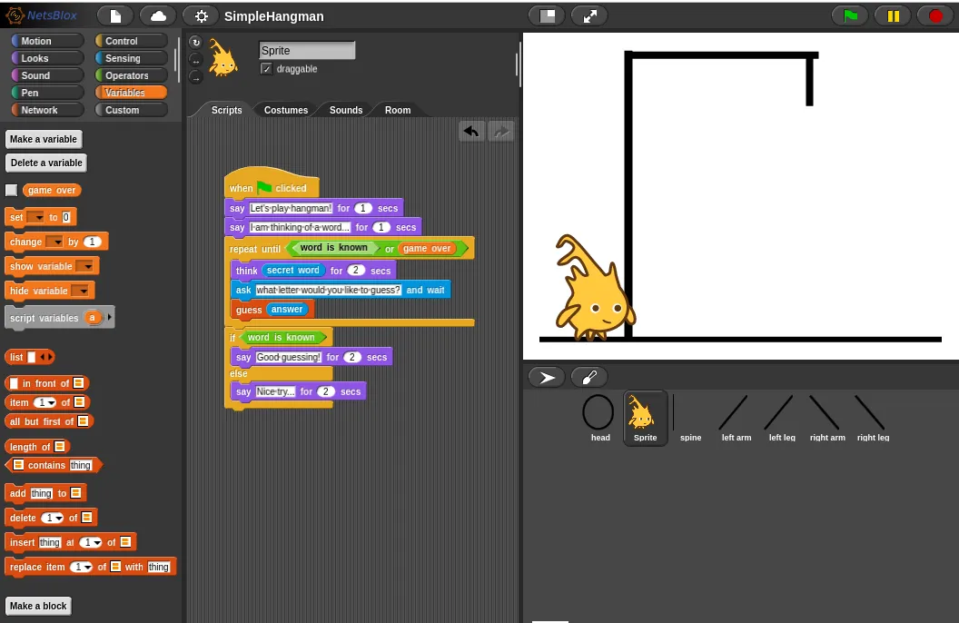Toggle the stage size button
959x623 pixels.
point(547,16)
